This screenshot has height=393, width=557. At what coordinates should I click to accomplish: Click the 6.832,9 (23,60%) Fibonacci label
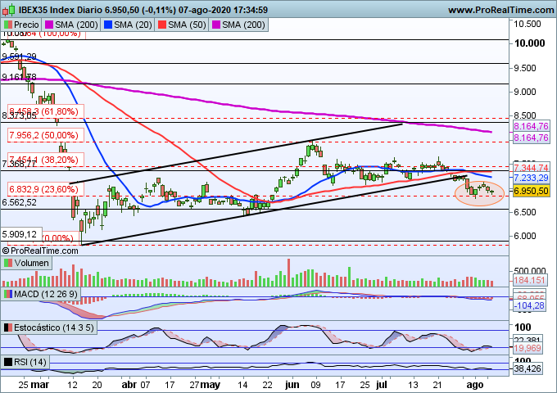click(x=43, y=187)
